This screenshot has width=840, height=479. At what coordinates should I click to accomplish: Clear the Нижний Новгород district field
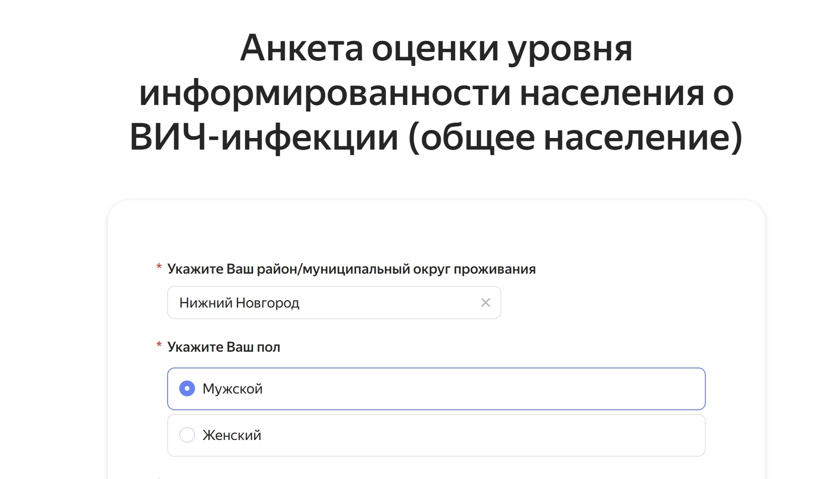pyautogui.click(x=485, y=302)
